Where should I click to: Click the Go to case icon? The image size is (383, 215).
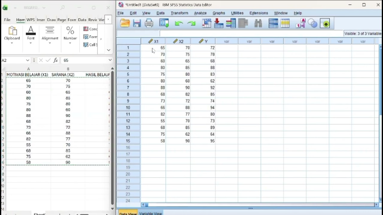(206, 23)
